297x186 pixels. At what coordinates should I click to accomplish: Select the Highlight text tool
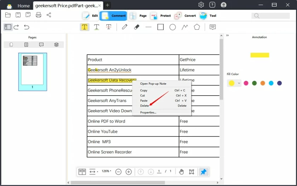[85, 27]
